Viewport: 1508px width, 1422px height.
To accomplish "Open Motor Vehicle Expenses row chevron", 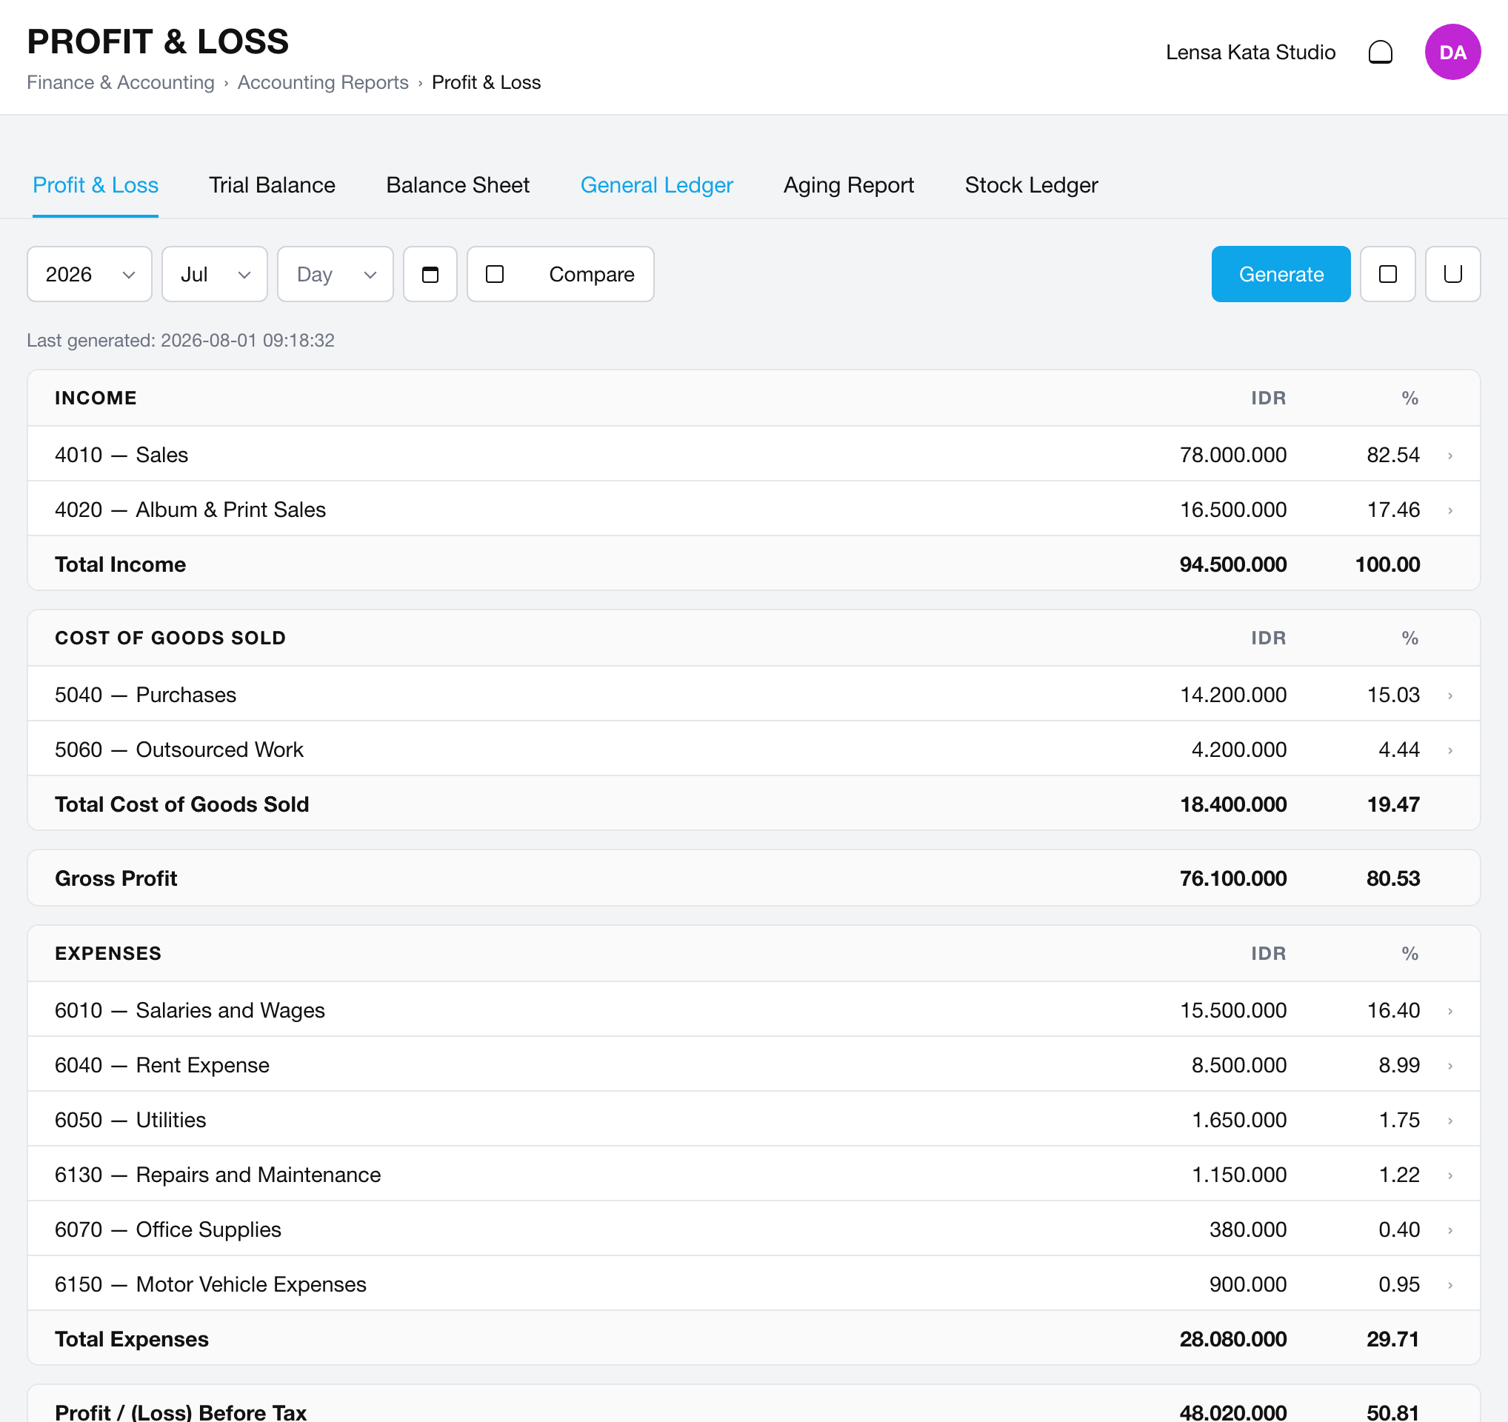I will click(x=1449, y=1285).
